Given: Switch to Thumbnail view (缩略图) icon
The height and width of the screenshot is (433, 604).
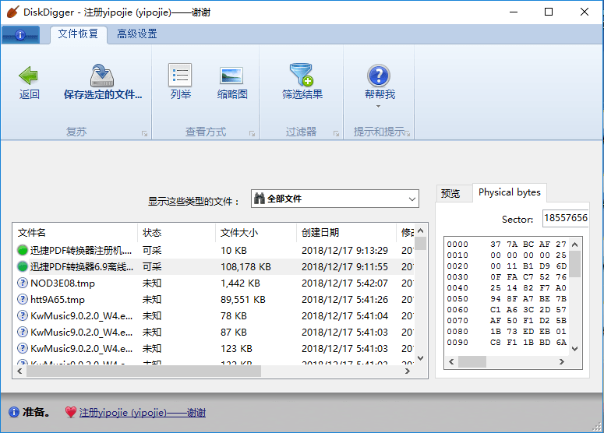Looking at the screenshot, I should click(x=232, y=76).
